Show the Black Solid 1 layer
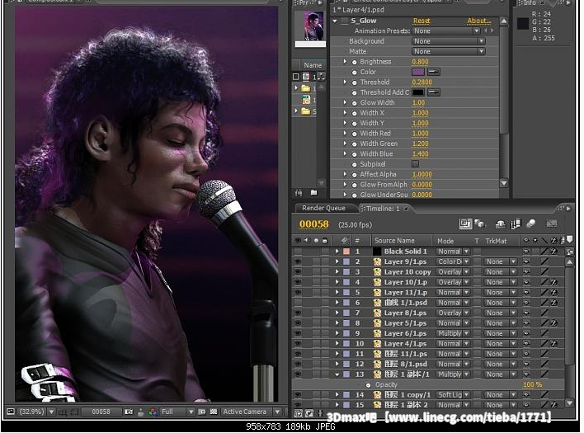 point(298,252)
